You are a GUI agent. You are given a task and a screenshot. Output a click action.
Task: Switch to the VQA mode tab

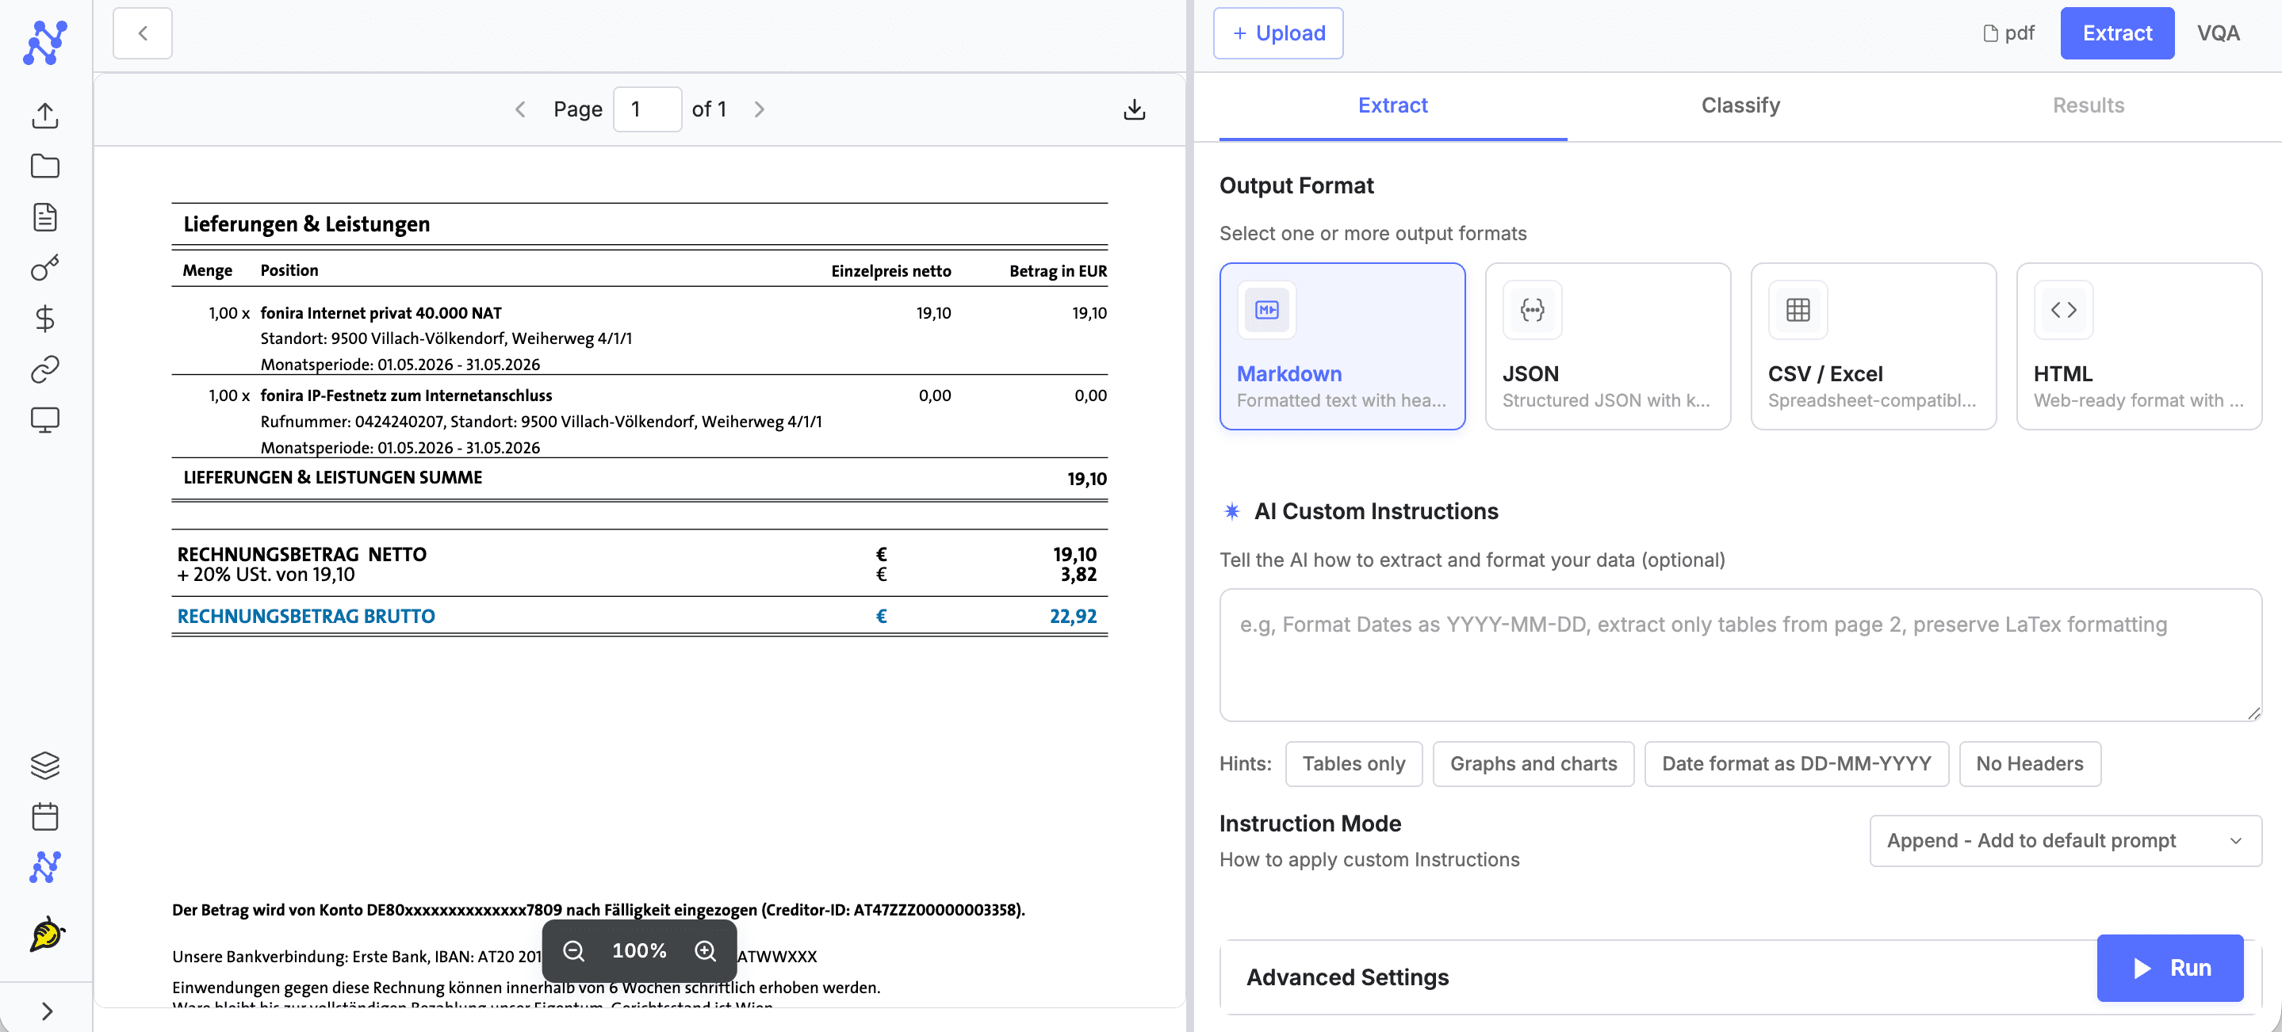click(2217, 33)
